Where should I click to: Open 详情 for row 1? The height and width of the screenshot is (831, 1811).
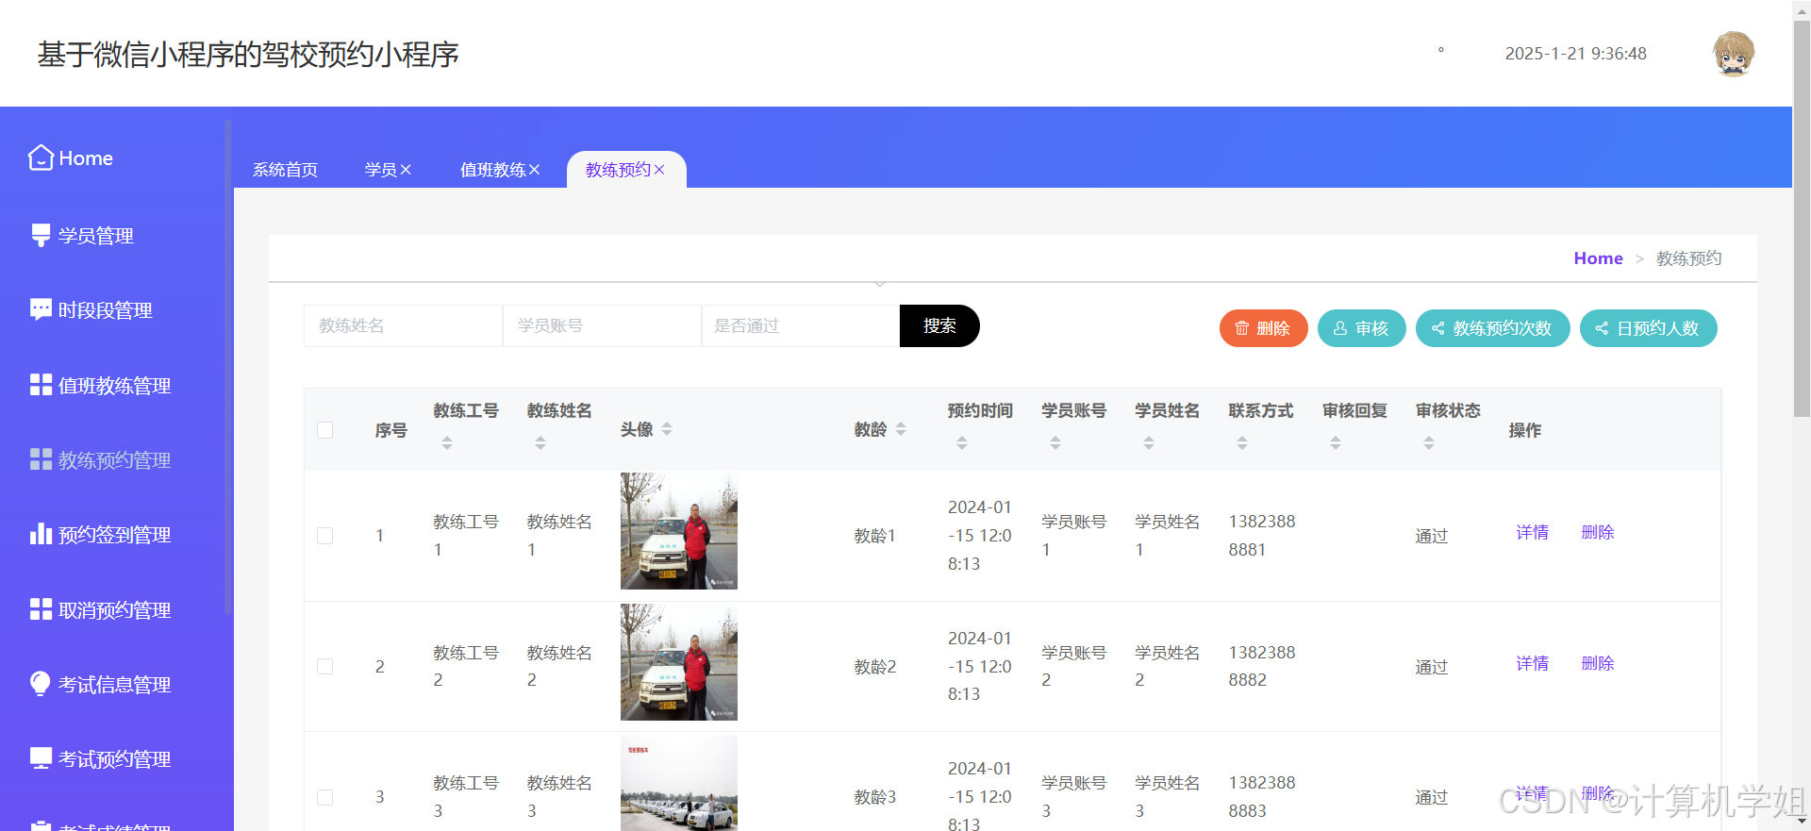1532,532
